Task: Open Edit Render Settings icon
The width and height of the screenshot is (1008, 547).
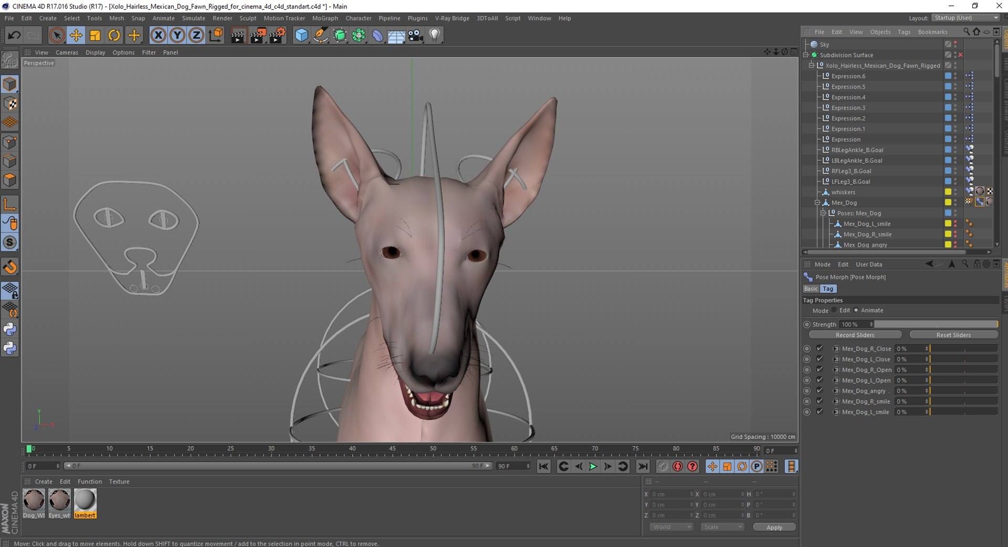Action: [277, 35]
